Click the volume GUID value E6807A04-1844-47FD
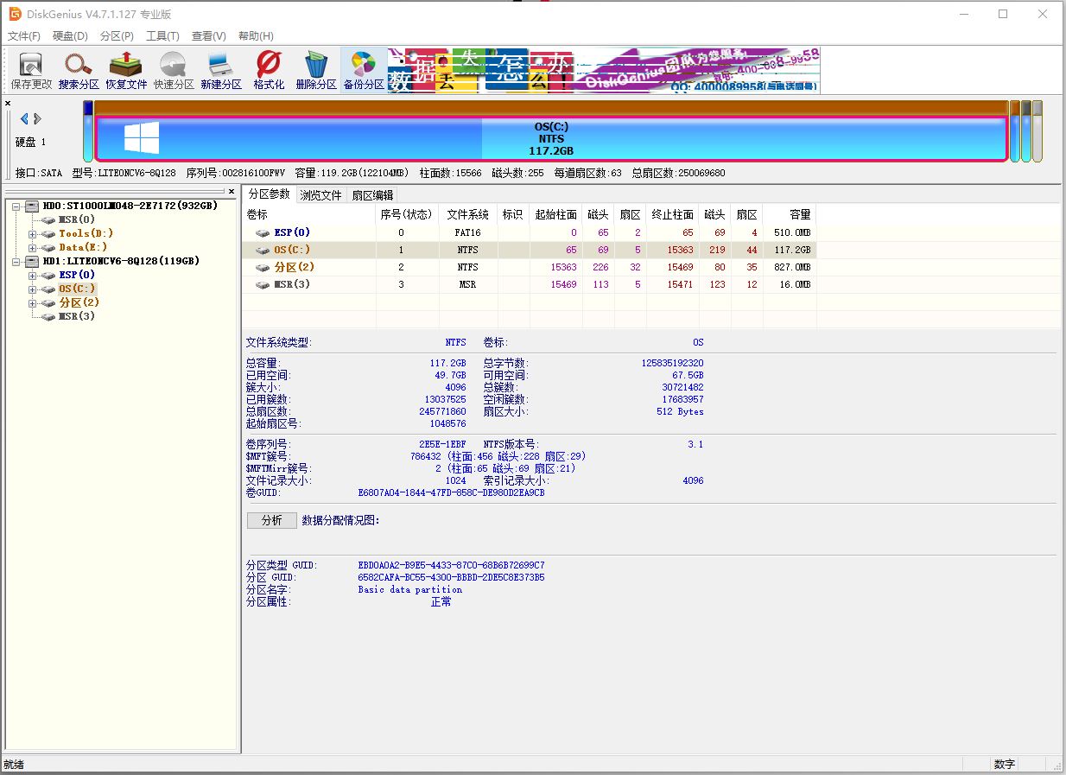 coord(451,492)
